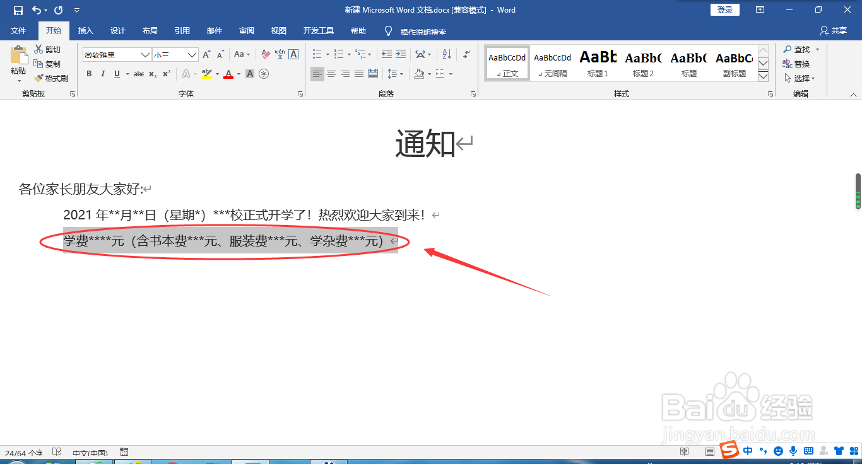This screenshot has height=464, width=862.
Task: Show or hide paragraph marks
Action: 466,55
